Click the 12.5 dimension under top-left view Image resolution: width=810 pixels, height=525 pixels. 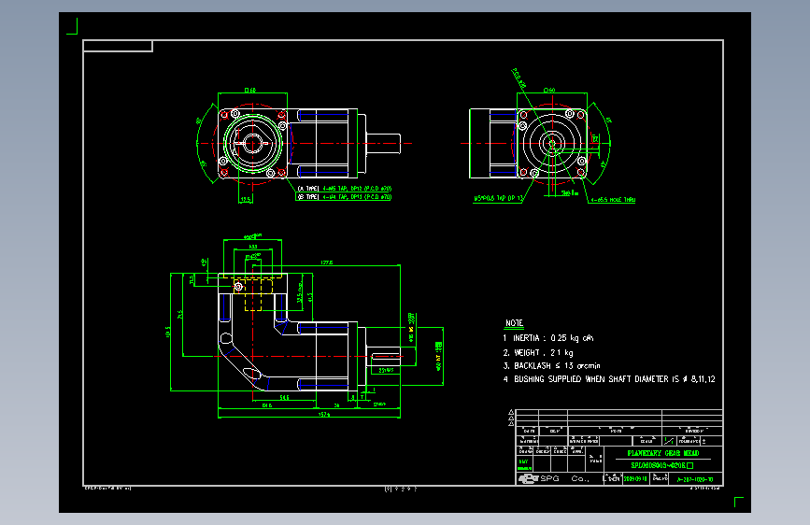[x=245, y=199]
